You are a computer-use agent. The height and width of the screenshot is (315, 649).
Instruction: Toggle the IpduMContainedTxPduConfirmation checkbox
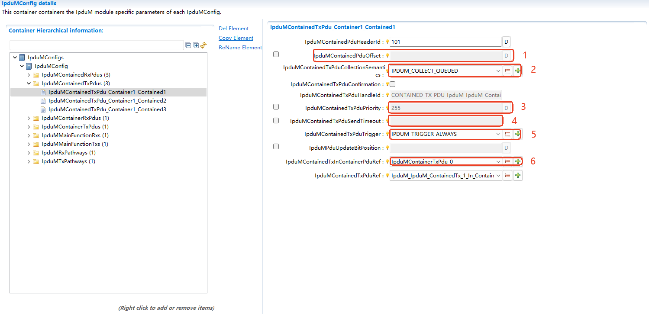tap(393, 84)
